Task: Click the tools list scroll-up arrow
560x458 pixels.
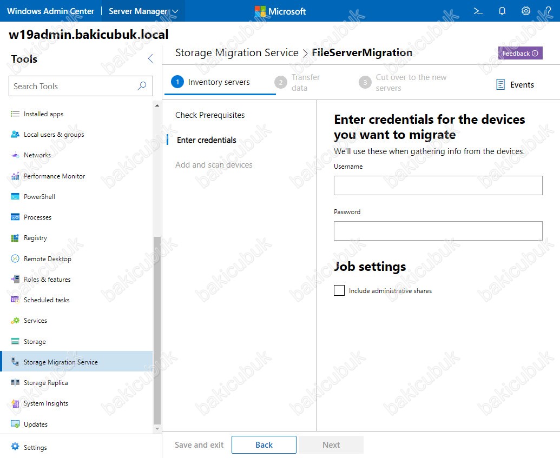Action: (x=157, y=105)
